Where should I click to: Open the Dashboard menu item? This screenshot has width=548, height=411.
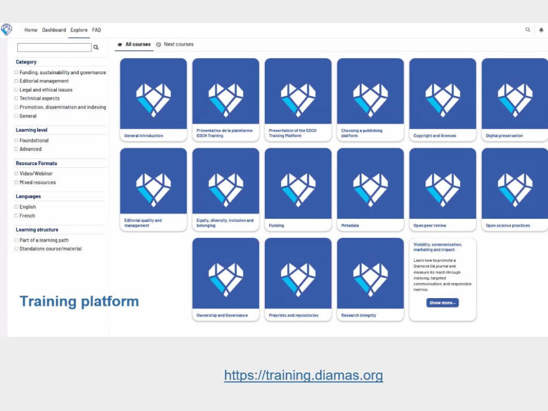[x=54, y=30]
